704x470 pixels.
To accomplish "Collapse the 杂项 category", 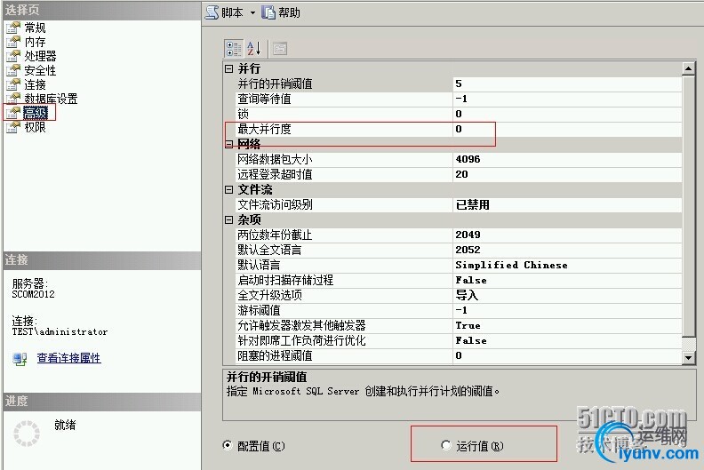I will (229, 219).
